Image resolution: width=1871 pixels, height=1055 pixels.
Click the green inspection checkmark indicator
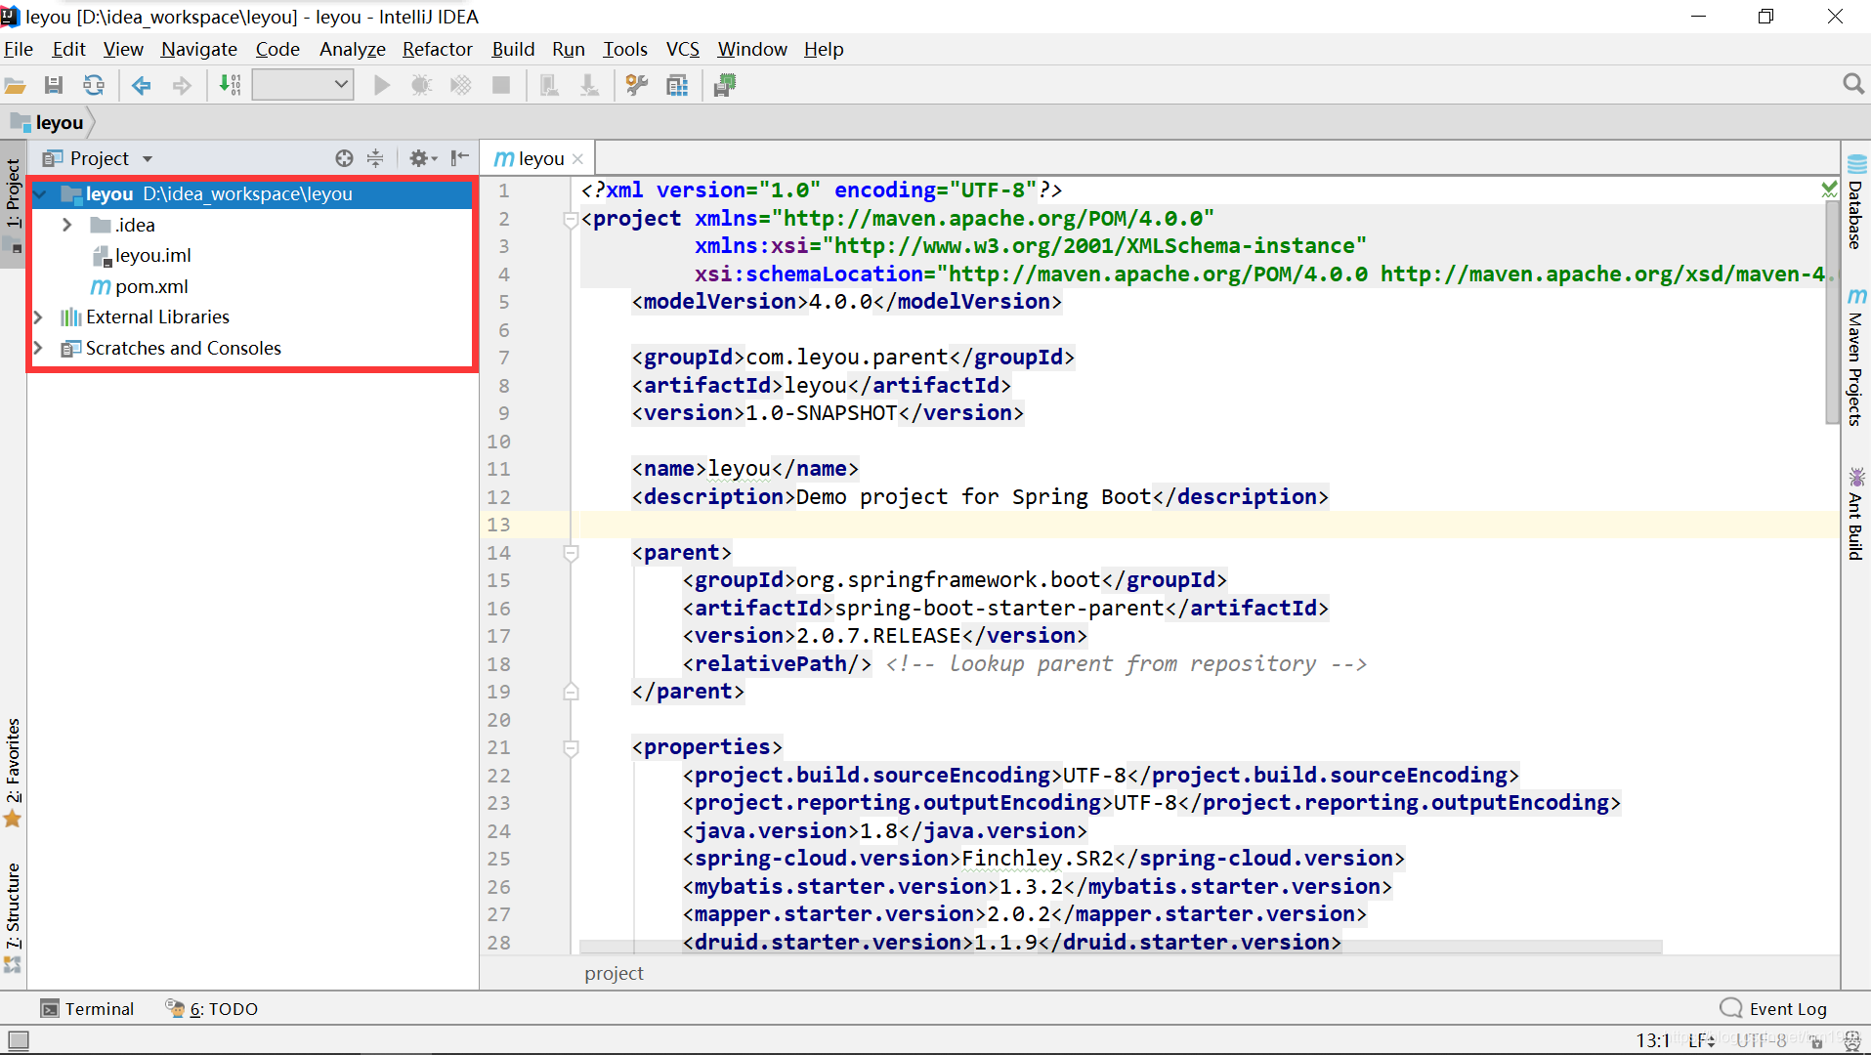pos(1829,190)
